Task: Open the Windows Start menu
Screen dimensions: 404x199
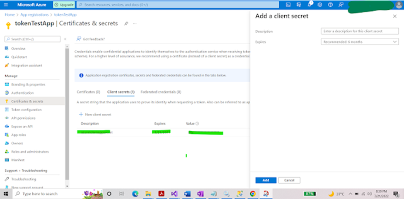Action: pyautogui.click(x=6, y=194)
